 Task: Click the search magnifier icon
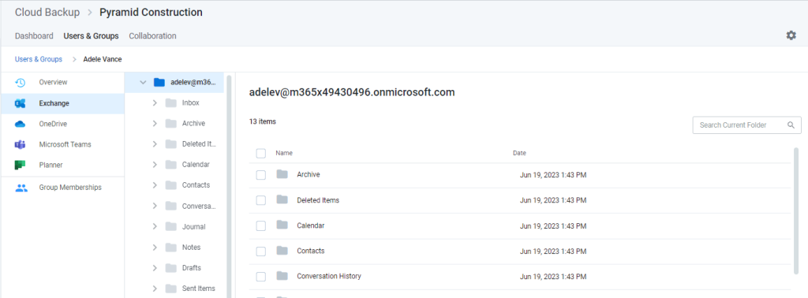(791, 125)
